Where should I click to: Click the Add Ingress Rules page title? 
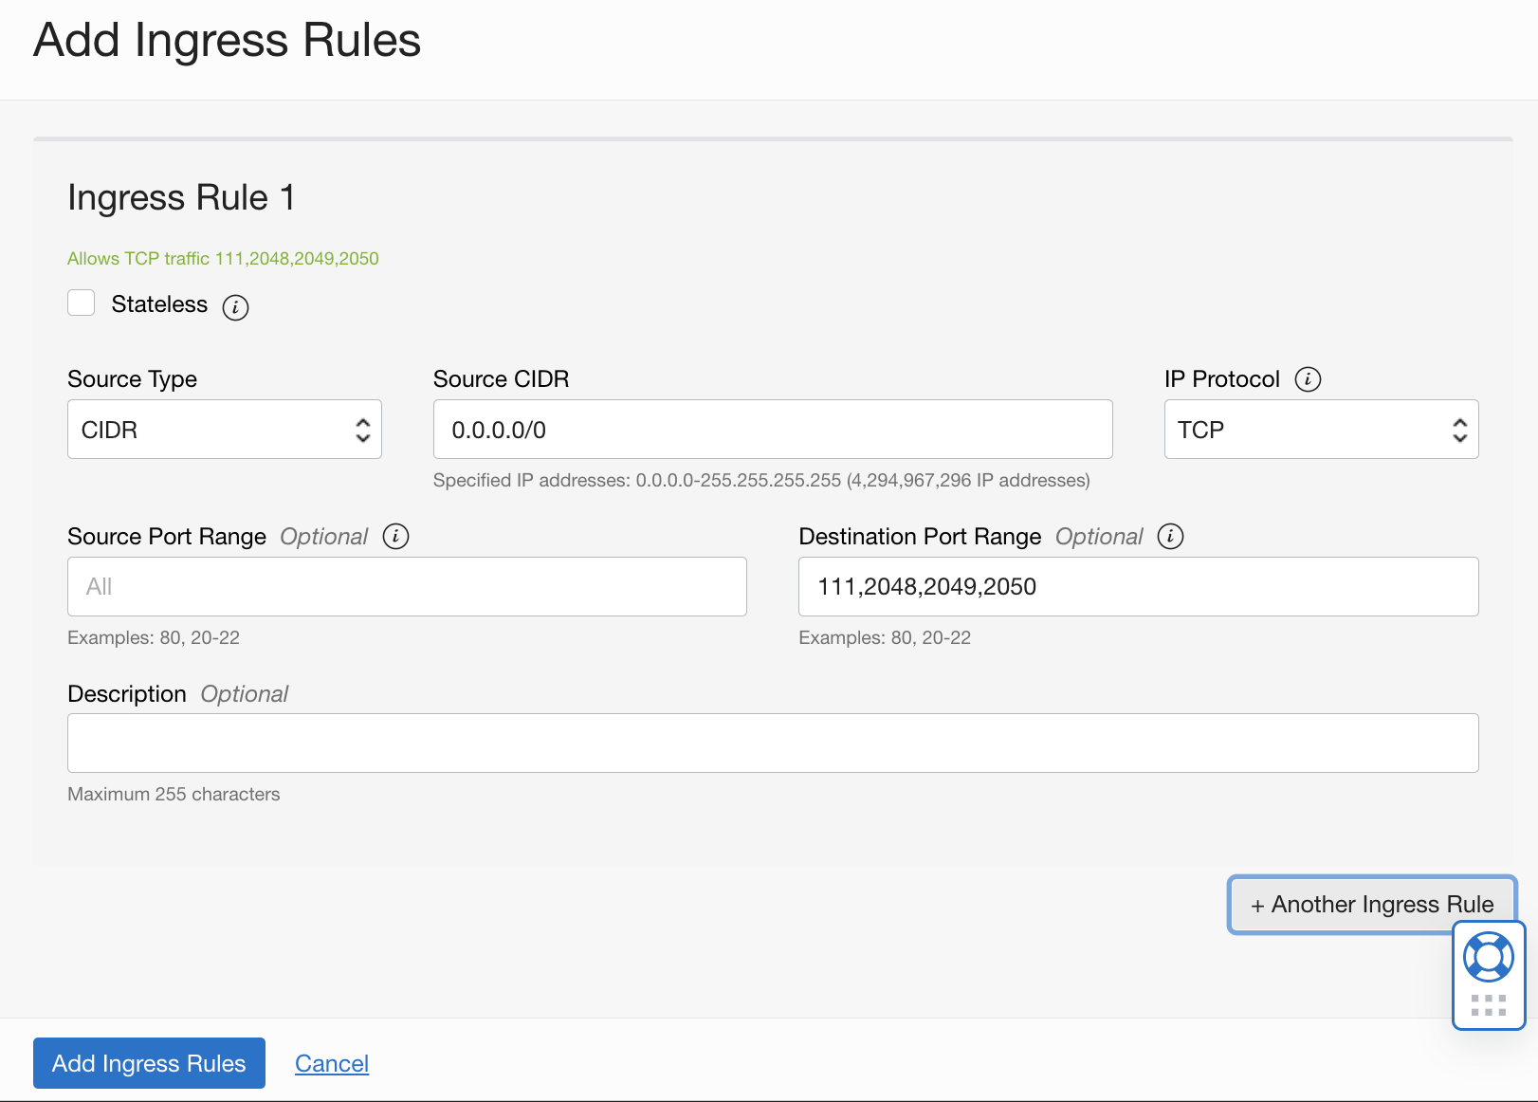227,41
